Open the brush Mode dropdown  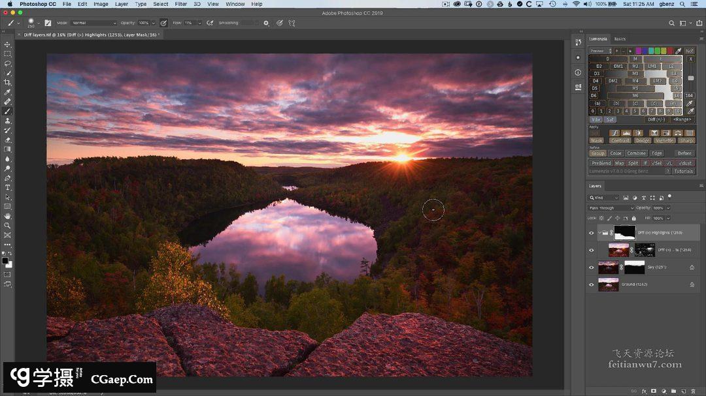[x=94, y=23]
